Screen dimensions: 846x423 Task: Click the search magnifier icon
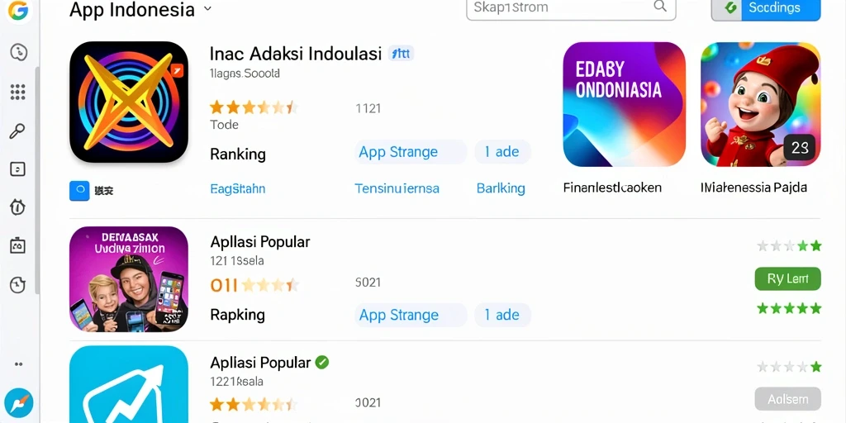[x=660, y=7]
